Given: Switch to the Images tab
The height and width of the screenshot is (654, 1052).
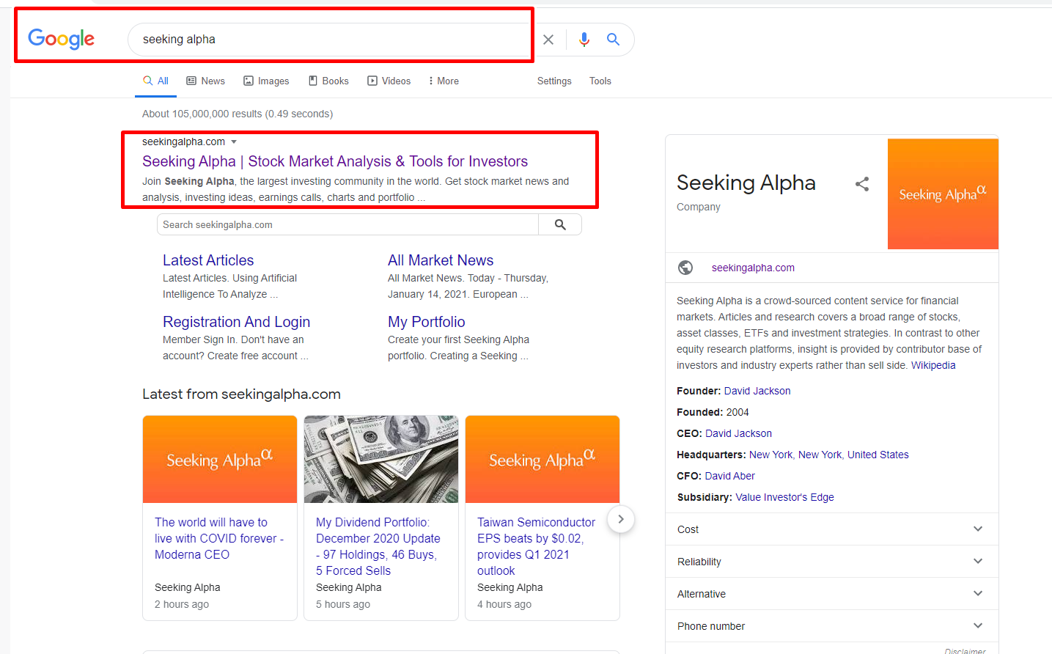Looking at the screenshot, I should (266, 81).
